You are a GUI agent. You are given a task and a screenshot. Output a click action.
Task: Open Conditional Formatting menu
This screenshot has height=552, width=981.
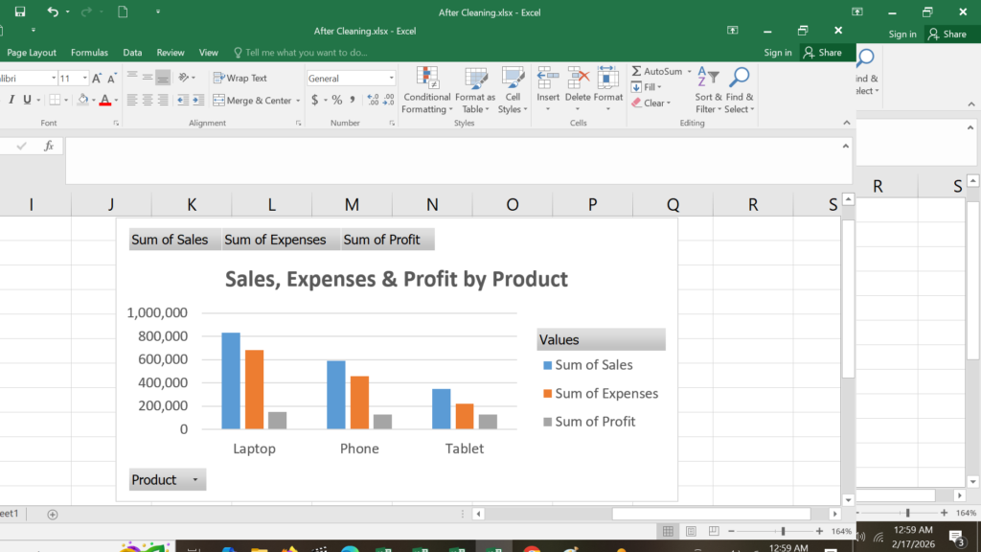click(426, 90)
